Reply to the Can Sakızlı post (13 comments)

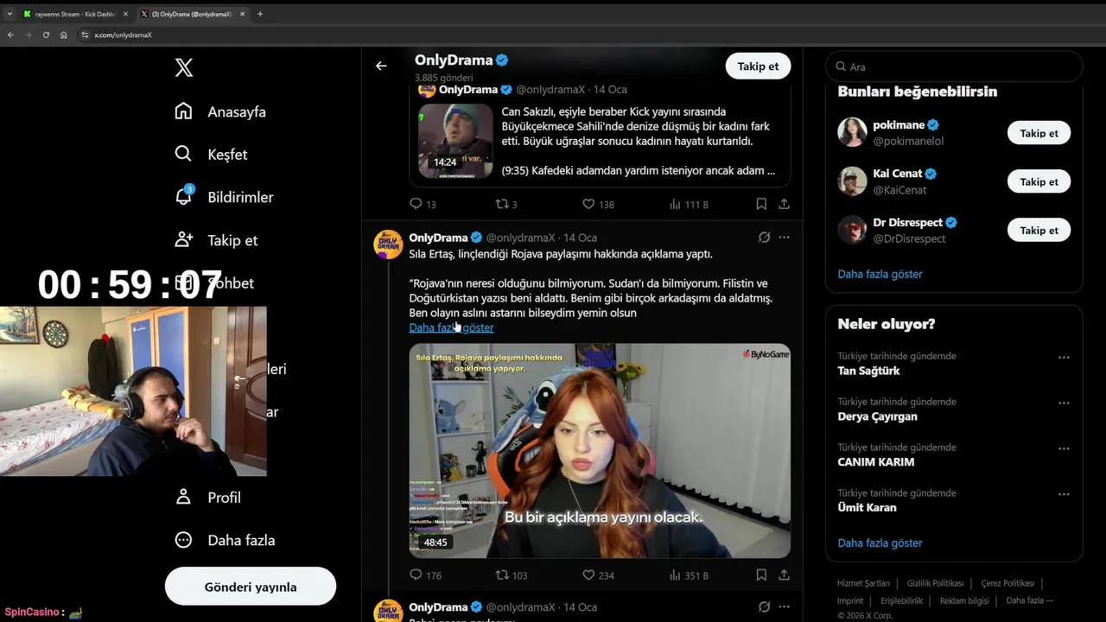[x=416, y=204]
